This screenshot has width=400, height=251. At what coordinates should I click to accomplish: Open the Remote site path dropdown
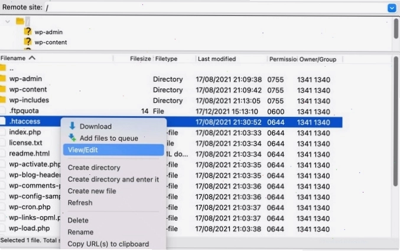[392, 8]
